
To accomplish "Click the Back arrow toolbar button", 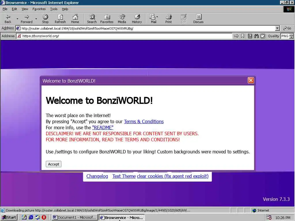I will (x=8, y=19).
